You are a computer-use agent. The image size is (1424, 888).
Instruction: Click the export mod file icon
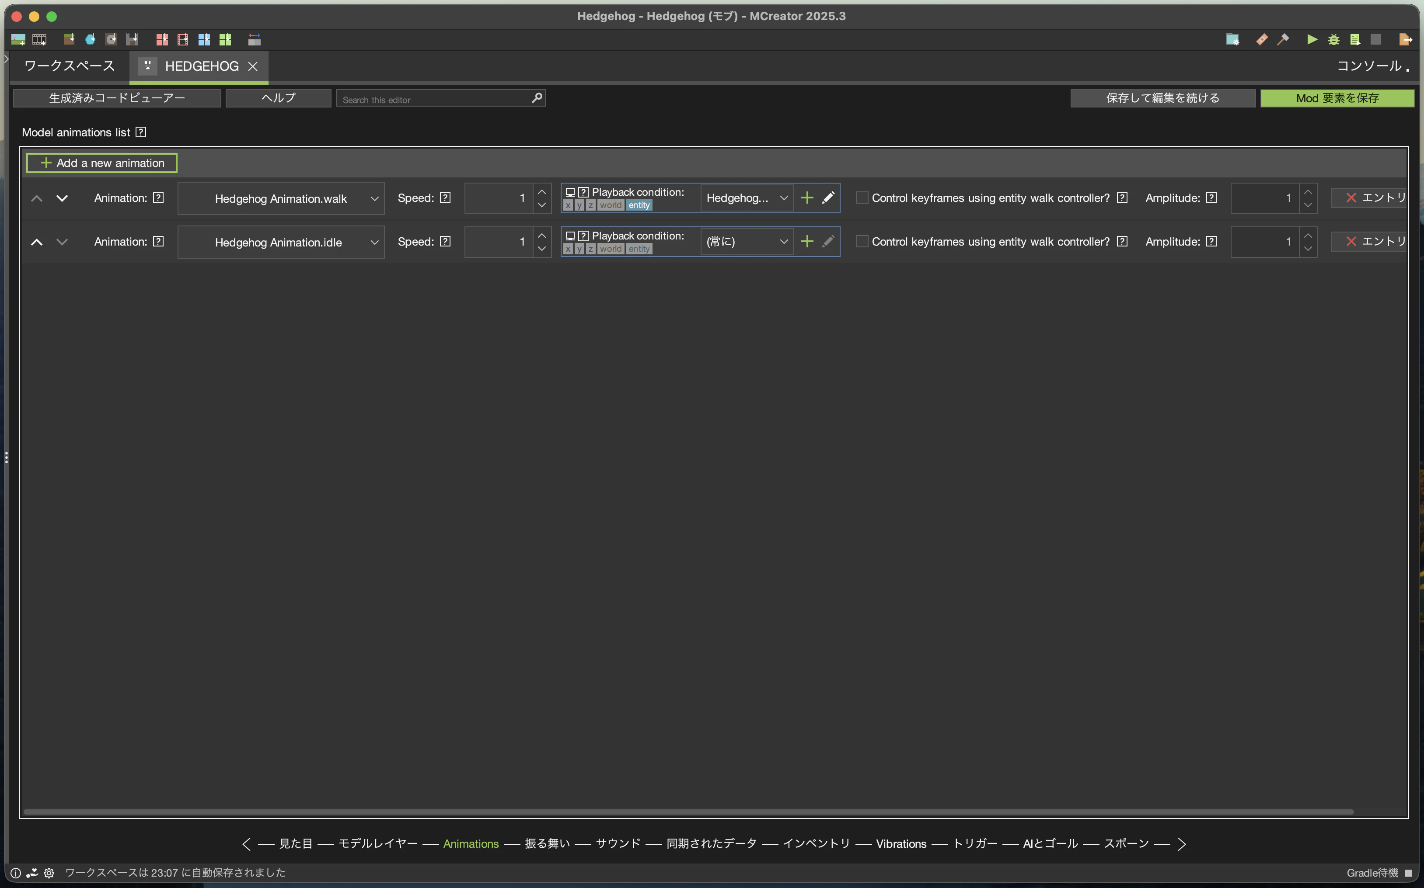click(x=1405, y=39)
